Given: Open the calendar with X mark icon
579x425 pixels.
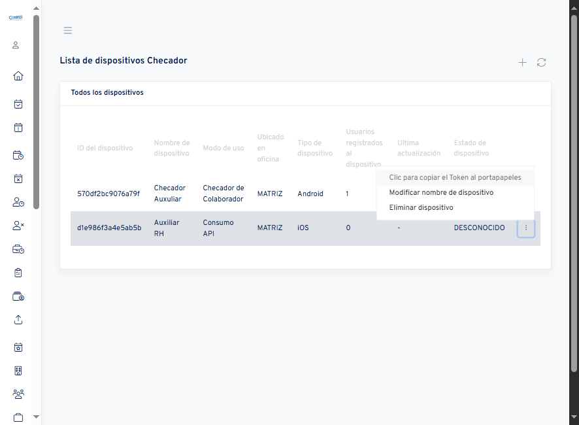Looking at the screenshot, I should pyautogui.click(x=18, y=179).
